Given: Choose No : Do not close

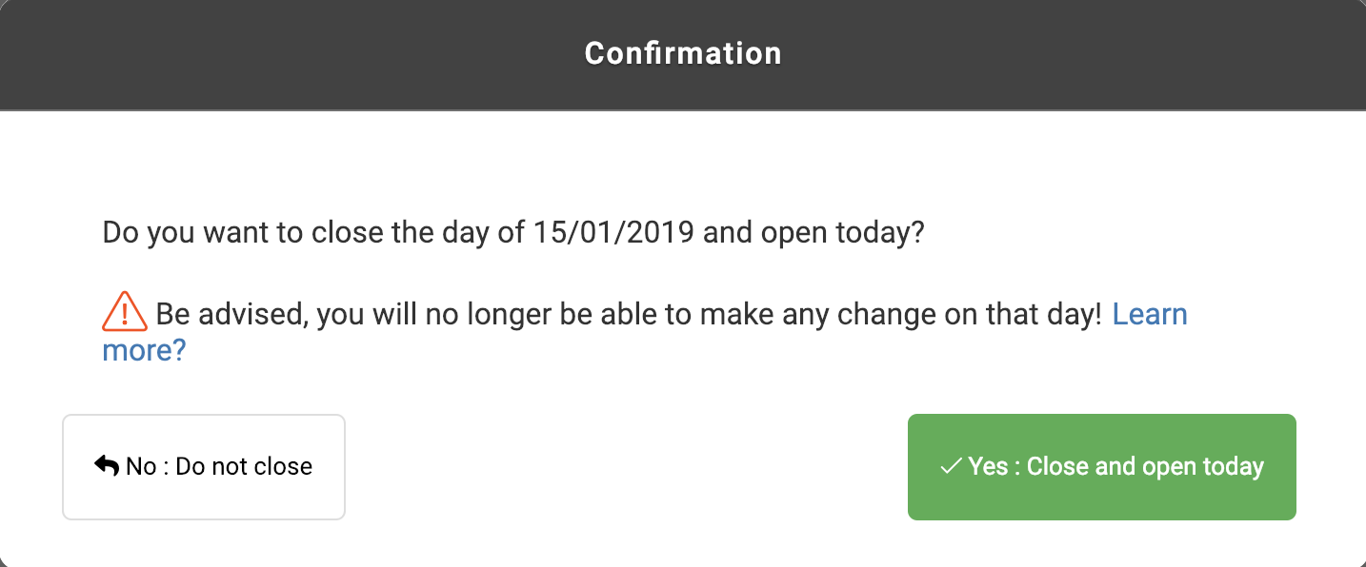Looking at the screenshot, I should pyautogui.click(x=204, y=467).
